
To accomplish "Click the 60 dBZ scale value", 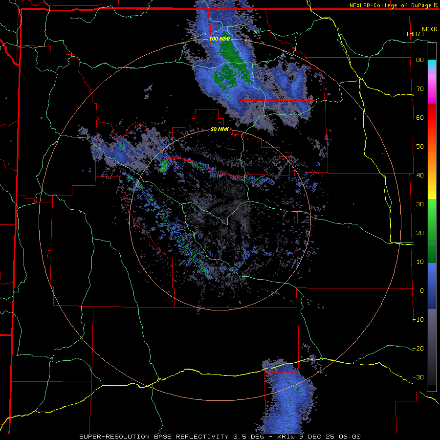I will (x=420, y=117).
